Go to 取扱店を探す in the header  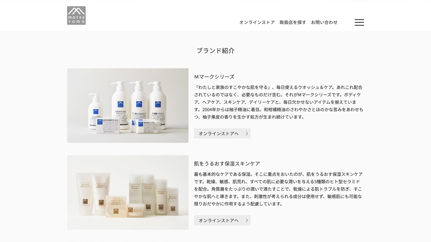point(293,22)
